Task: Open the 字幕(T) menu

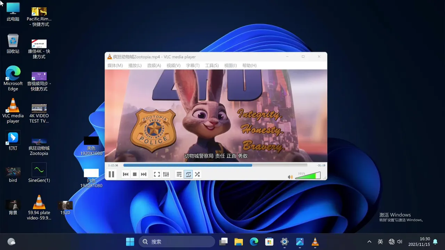Action: pos(193,65)
